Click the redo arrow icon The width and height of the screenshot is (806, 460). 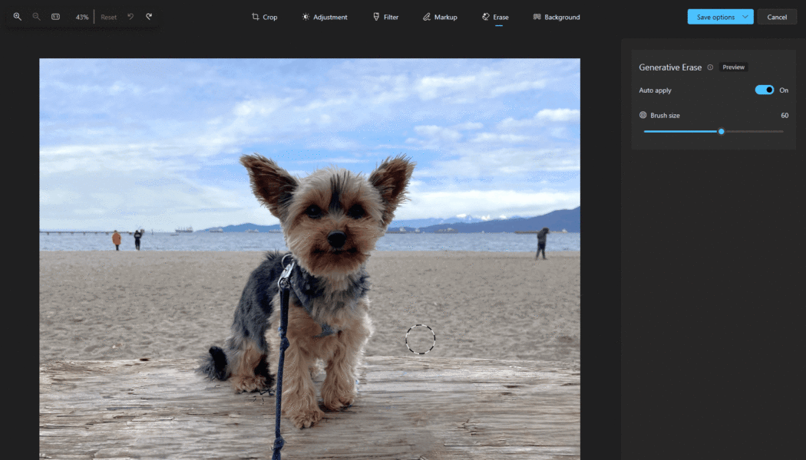(x=147, y=16)
